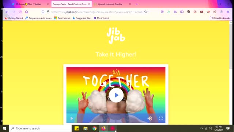This screenshot has height=132, width=234.
Task: Open tracking protection shield info
Action: (x=43, y=12)
